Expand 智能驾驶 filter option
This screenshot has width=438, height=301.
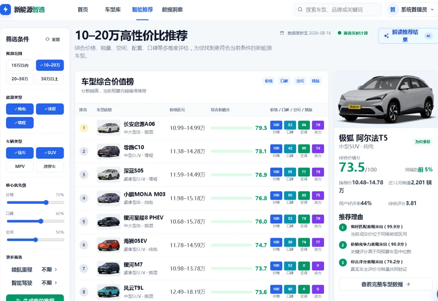click(x=34, y=283)
